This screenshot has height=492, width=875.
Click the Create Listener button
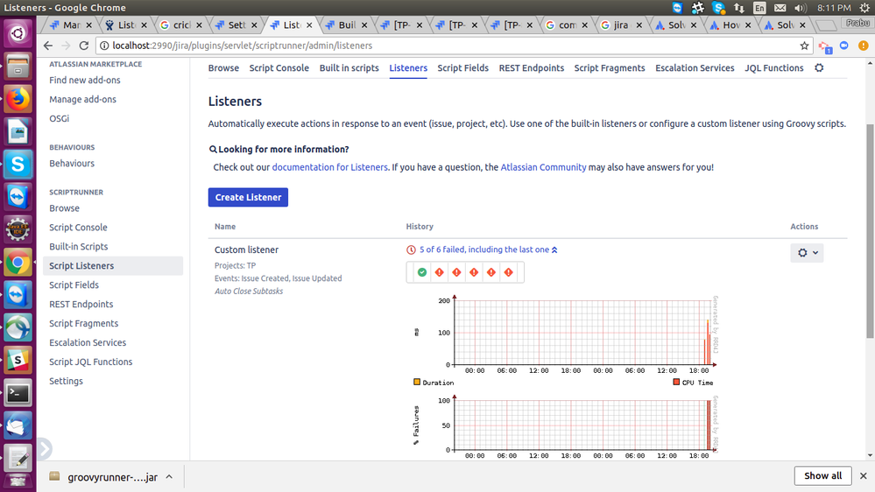coord(249,198)
